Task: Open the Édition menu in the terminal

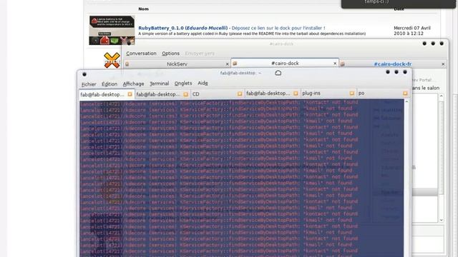Action: pos(109,84)
